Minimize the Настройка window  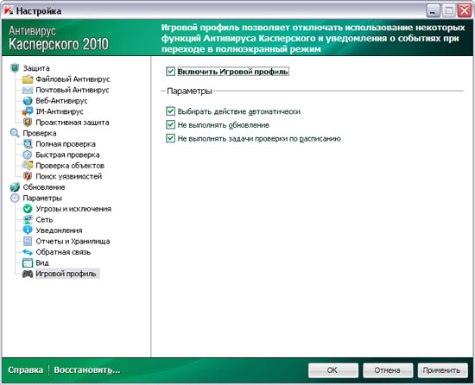pos(434,10)
